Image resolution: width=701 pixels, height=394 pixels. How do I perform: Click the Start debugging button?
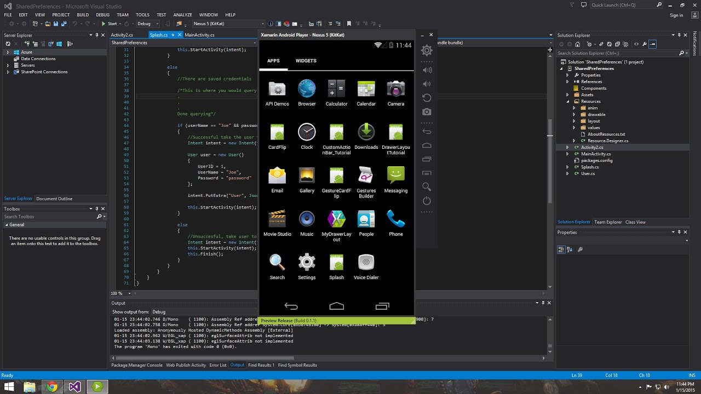[x=110, y=24]
